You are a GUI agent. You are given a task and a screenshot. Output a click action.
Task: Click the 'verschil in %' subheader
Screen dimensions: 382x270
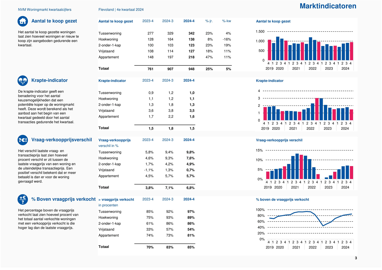pyautogui.click(x=108, y=146)
